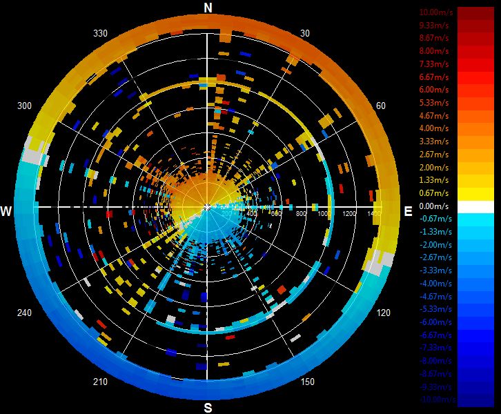Pick the white 0.00m/s color swatch

(475, 207)
